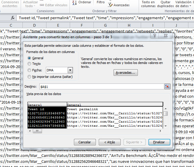Click the Destino range selector icon
Image resolution: width=194 pixels, height=167 pixels.
tap(167, 86)
